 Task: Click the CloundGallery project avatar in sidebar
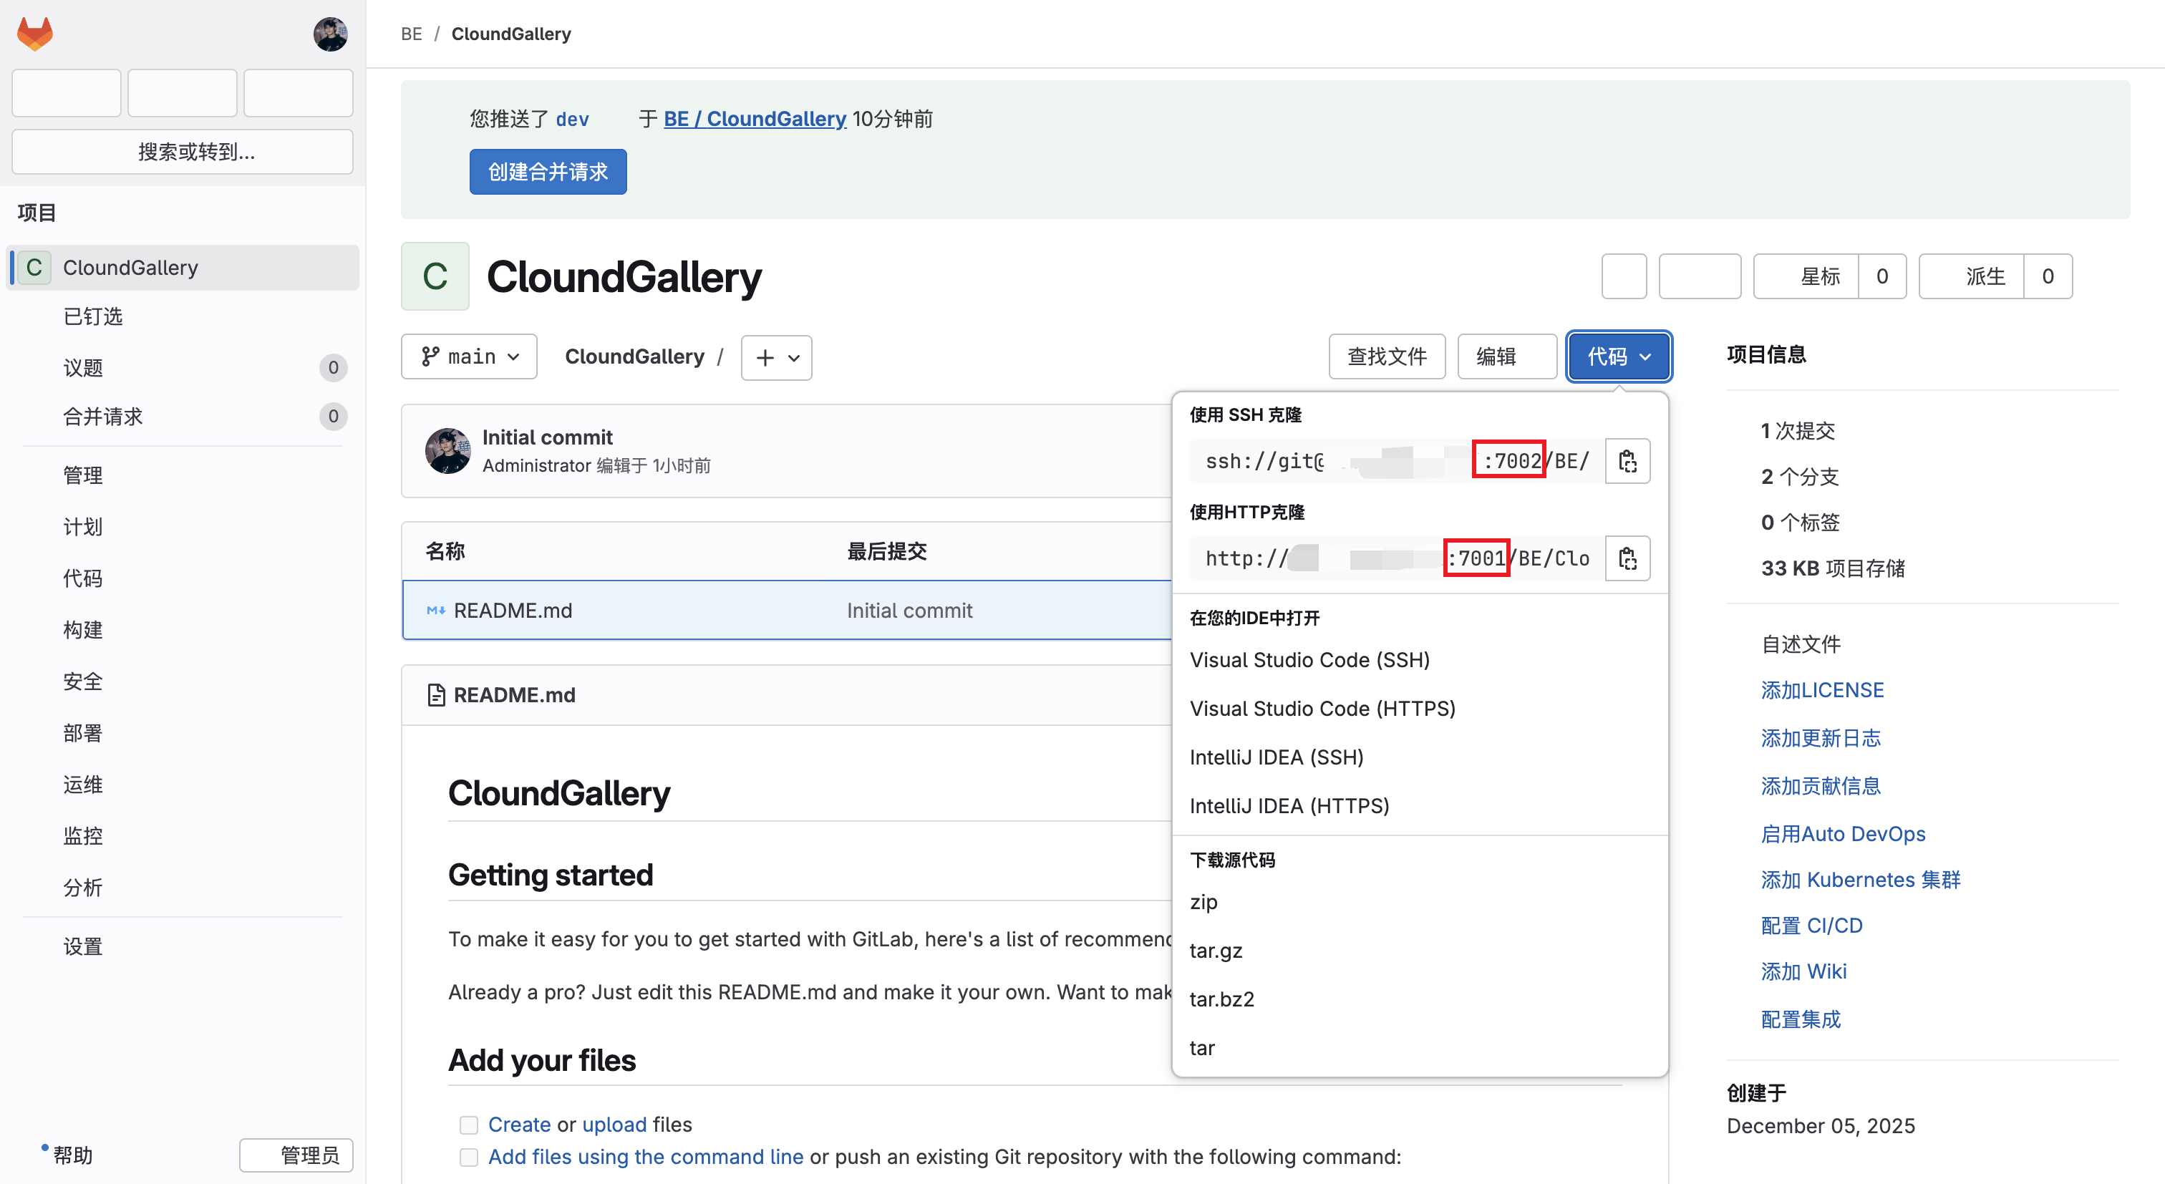[x=34, y=267]
